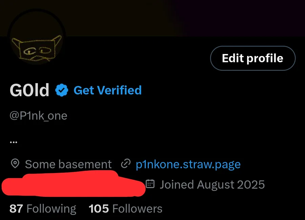Viewport: 305px width, 220px height.
Task: Click the chain link icon
Action: tap(125, 164)
